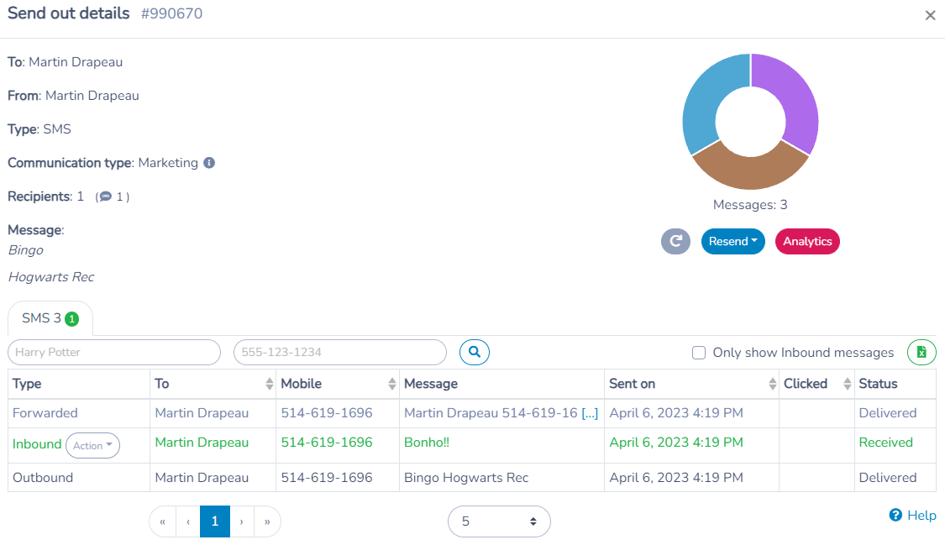The image size is (945, 545).
Task: Close the Send out details dialog
Action: tap(930, 16)
